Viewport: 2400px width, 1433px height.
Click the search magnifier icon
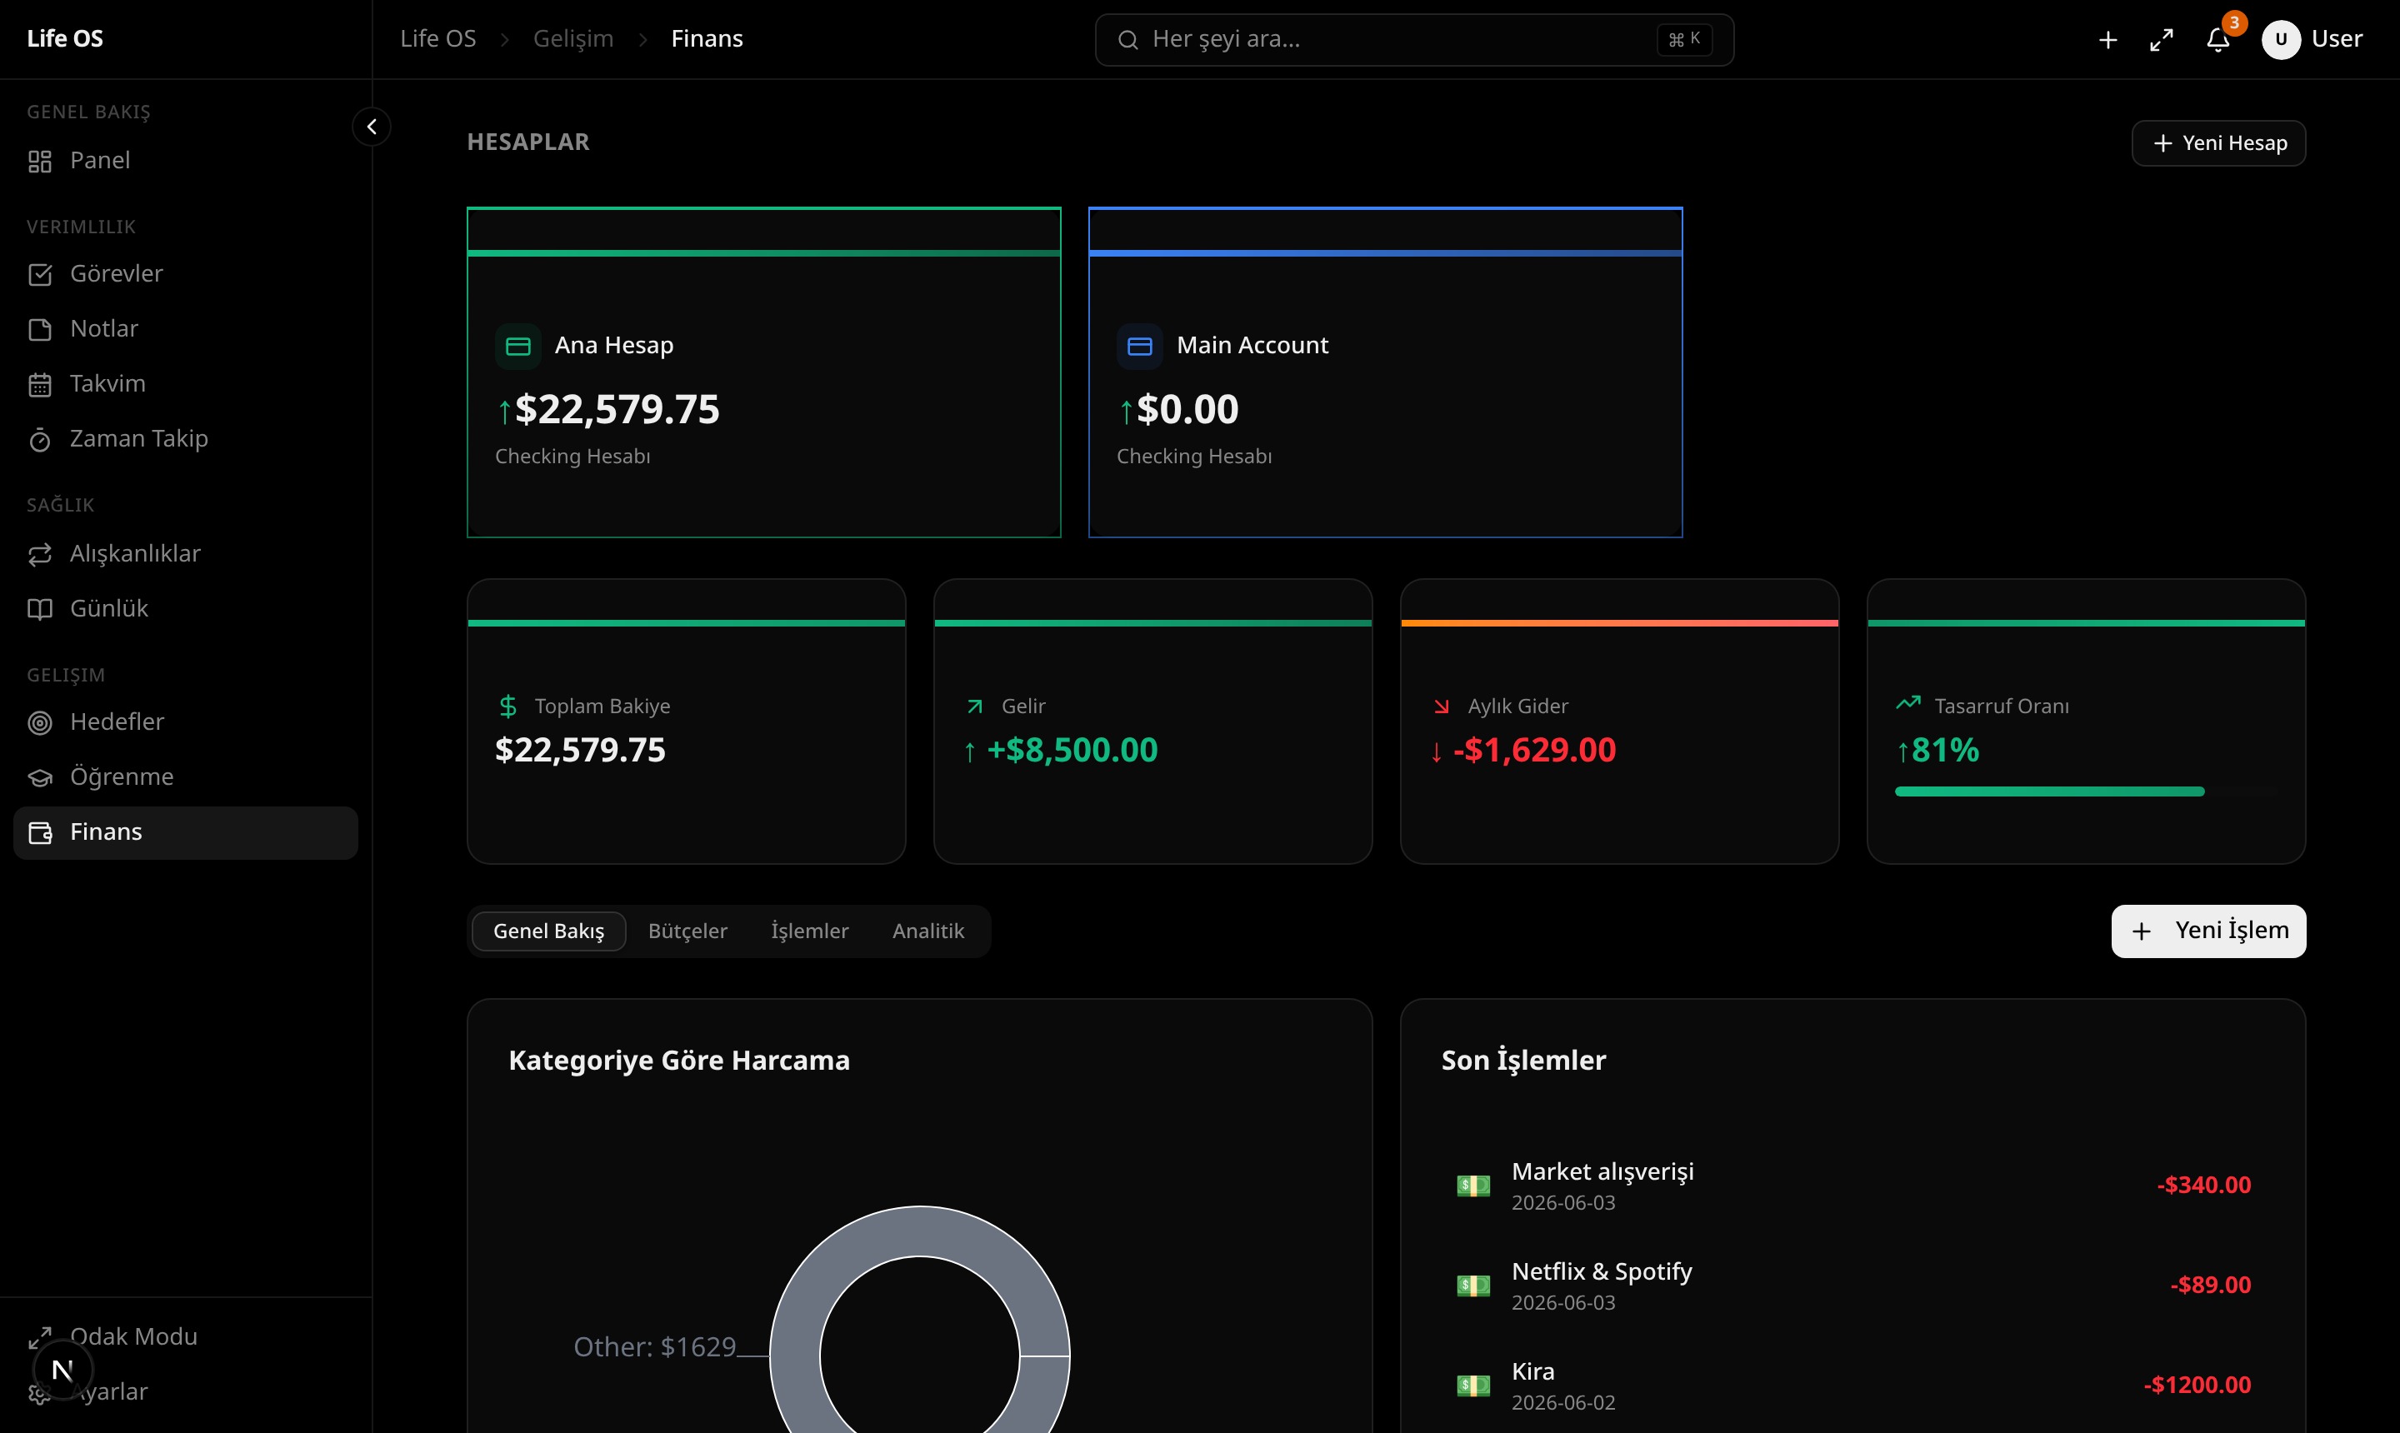click(x=1127, y=40)
